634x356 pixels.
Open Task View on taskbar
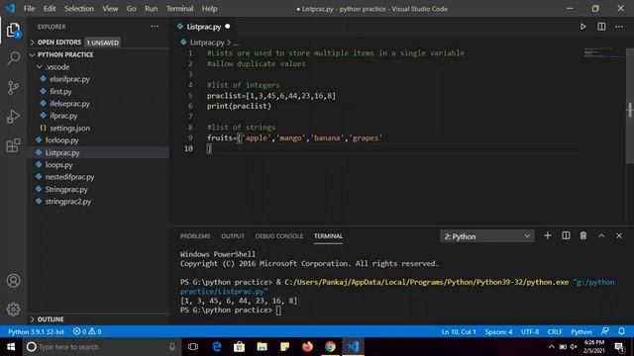click(193, 347)
